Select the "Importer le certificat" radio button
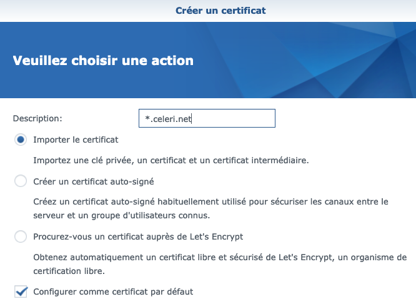 tap(21, 140)
